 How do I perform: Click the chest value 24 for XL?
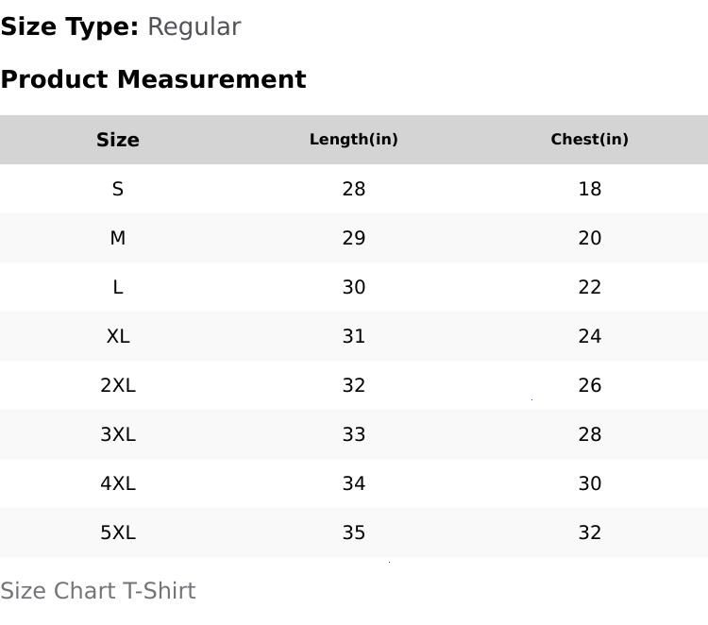[590, 336]
